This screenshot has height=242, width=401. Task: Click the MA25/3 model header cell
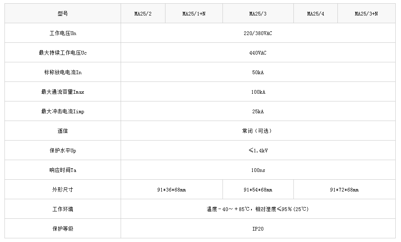pos(258,13)
